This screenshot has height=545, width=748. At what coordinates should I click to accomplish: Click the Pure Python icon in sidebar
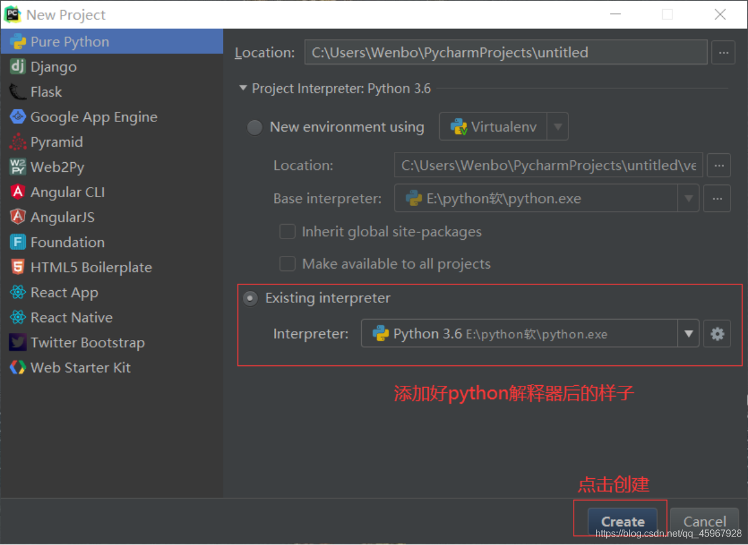pyautogui.click(x=18, y=42)
